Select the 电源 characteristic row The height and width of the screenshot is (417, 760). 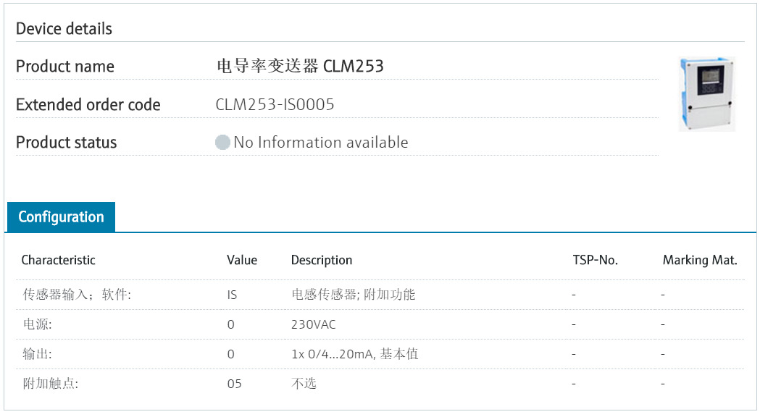click(x=380, y=324)
